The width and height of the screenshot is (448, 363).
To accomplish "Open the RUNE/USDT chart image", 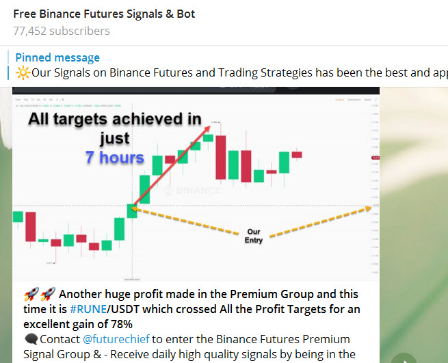I will pos(196,183).
